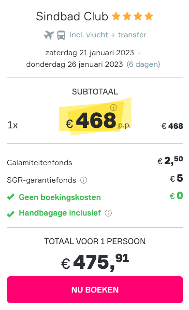Viewport: 189px width, 310px height.
Task: Click the bus transfer icon
Action: coord(61,35)
